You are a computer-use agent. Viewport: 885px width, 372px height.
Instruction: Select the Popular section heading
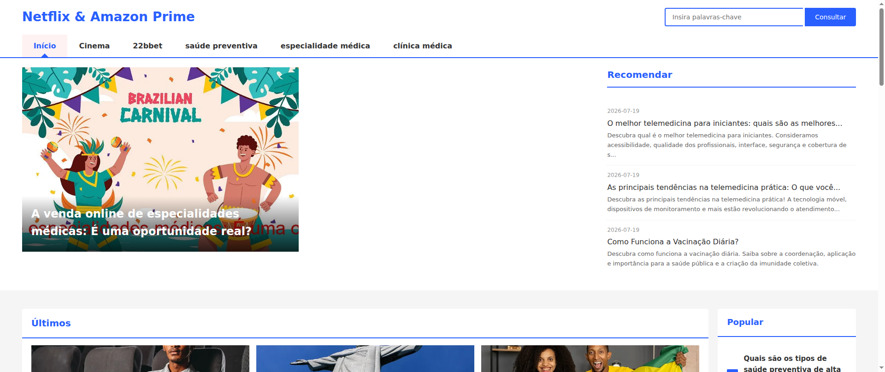pyautogui.click(x=745, y=322)
